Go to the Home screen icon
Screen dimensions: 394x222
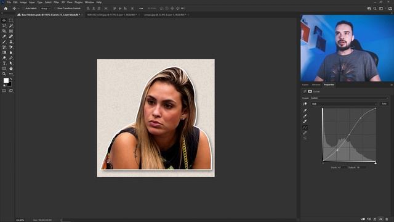click(x=6, y=8)
